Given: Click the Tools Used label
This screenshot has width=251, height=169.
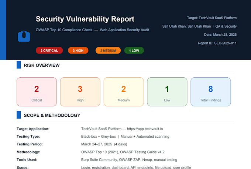Looking at the screenshot, I should click(27, 160).
